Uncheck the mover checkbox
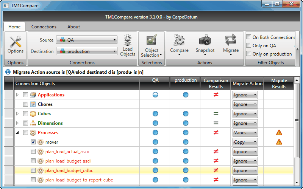Screen dimensions: 303x189 (x=33, y=142)
